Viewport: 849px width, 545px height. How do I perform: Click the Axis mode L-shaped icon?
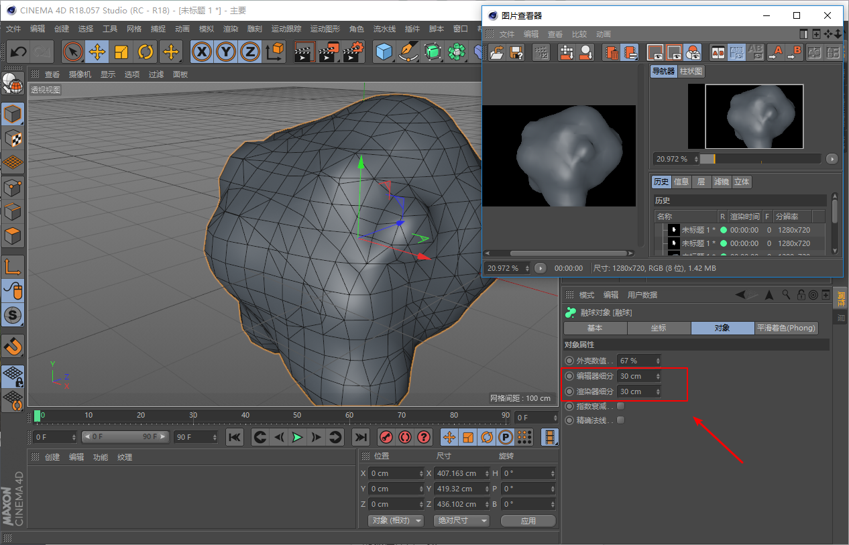click(13, 267)
